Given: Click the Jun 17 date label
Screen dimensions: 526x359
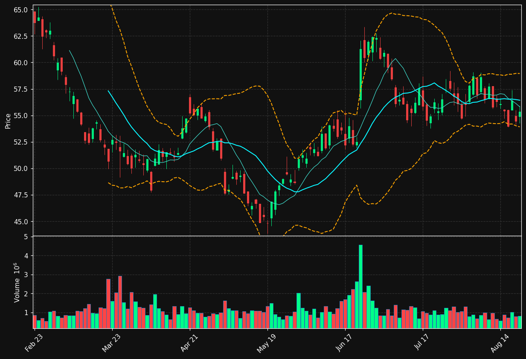Looking at the screenshot, I should 345,343.
